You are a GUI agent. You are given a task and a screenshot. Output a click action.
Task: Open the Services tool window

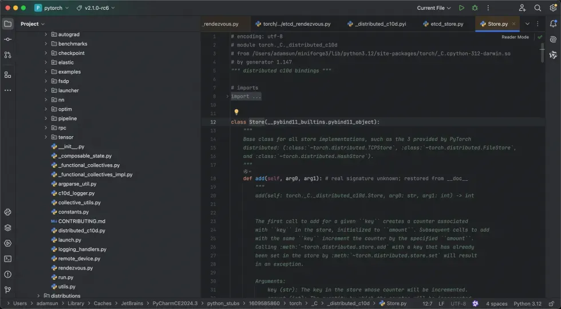point(8,243)
